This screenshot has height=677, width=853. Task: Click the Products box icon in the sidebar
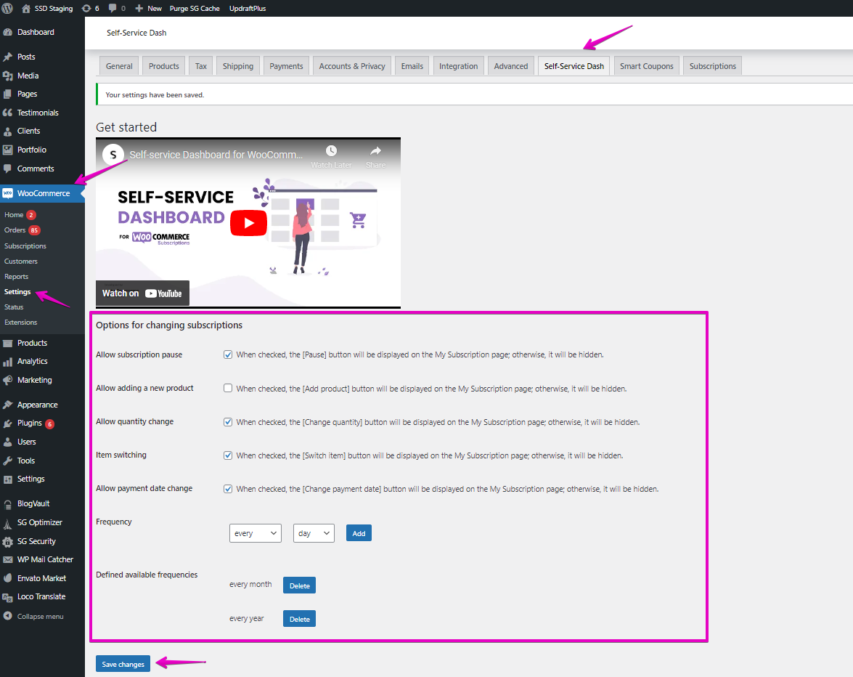7,343
